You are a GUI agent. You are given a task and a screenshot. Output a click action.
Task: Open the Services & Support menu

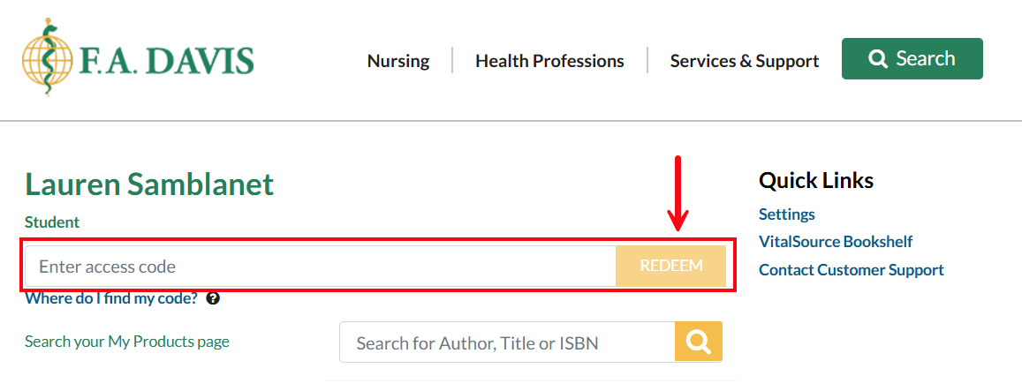[x=744, y=61]
